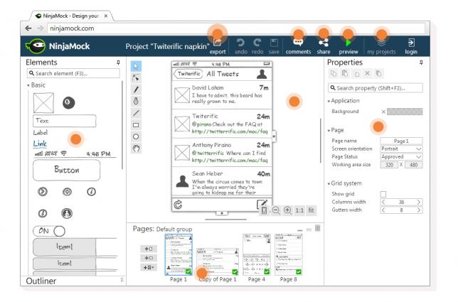Image resolution: width=458 pixels, height=302 pixels.
Task: Set canvas zoom to 1:1
Action: 299,210
